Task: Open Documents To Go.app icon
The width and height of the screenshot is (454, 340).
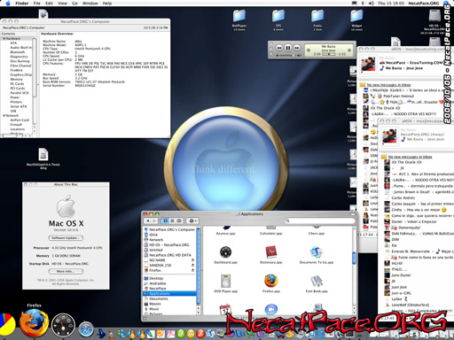Action: [317, 255]
